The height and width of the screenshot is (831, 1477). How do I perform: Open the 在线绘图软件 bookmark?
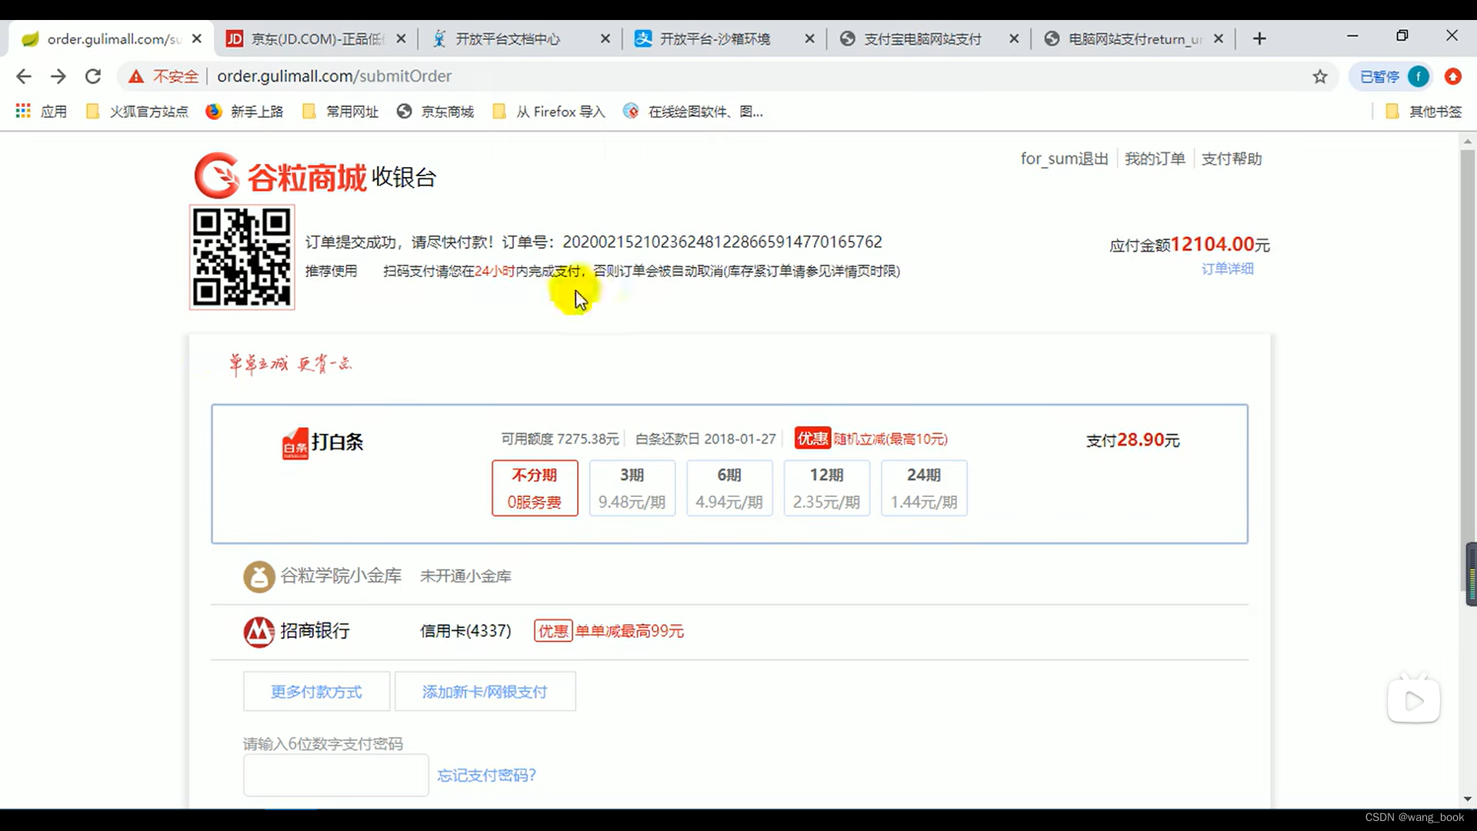coord(693,112)
